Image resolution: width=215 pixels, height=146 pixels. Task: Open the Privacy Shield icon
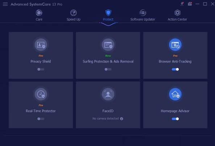[x=41, y=45]
